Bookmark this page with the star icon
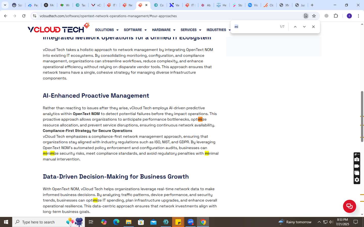364x227 pixels. [314, 16]
